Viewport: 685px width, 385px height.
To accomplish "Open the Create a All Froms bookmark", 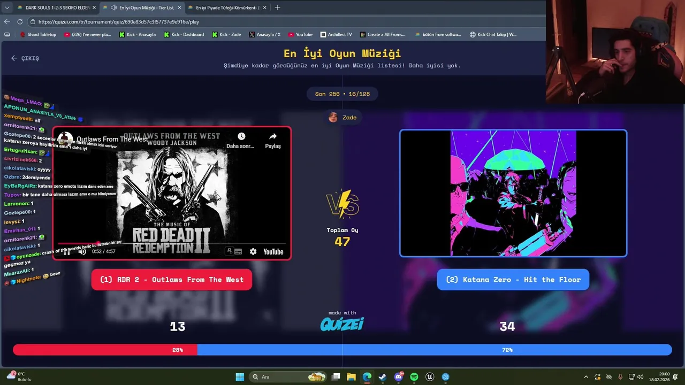I will [x=383, y=35].
